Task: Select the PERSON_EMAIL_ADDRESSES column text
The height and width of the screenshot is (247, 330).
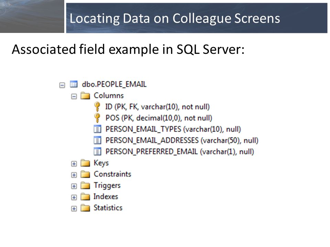Action: pos(182,140)
